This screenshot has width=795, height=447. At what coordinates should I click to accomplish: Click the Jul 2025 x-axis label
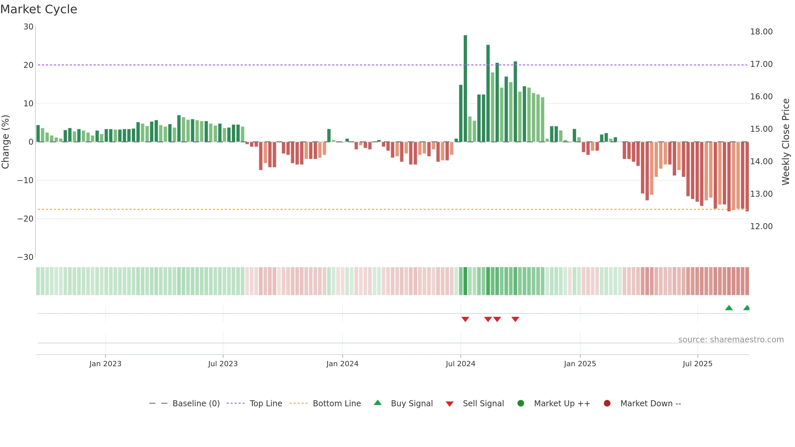pos(698,364)
